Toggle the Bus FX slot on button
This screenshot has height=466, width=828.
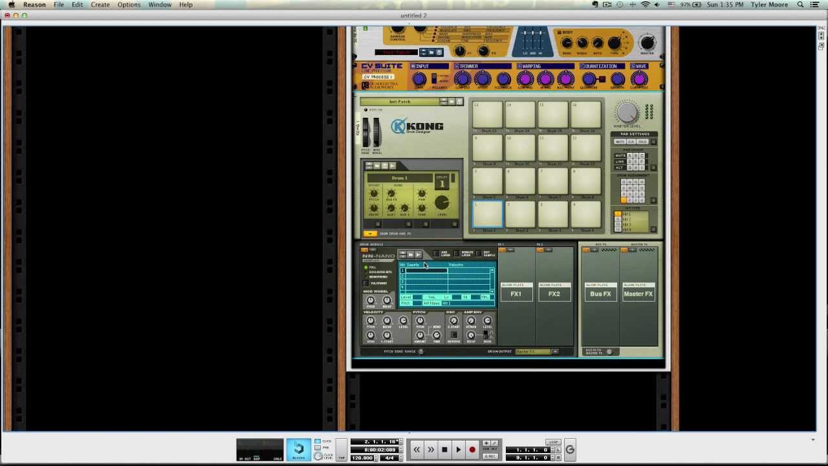click(586, 250)
